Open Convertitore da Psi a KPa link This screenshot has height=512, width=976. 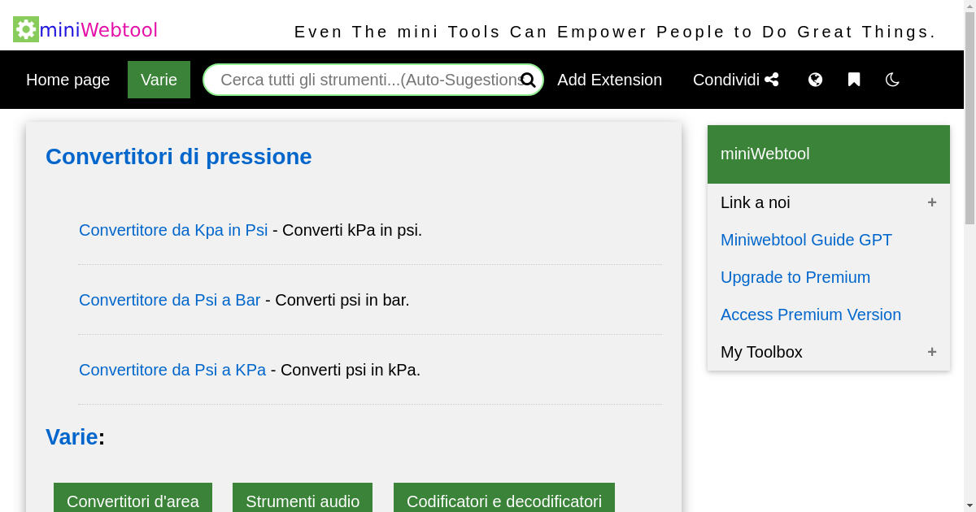[172, 370]
